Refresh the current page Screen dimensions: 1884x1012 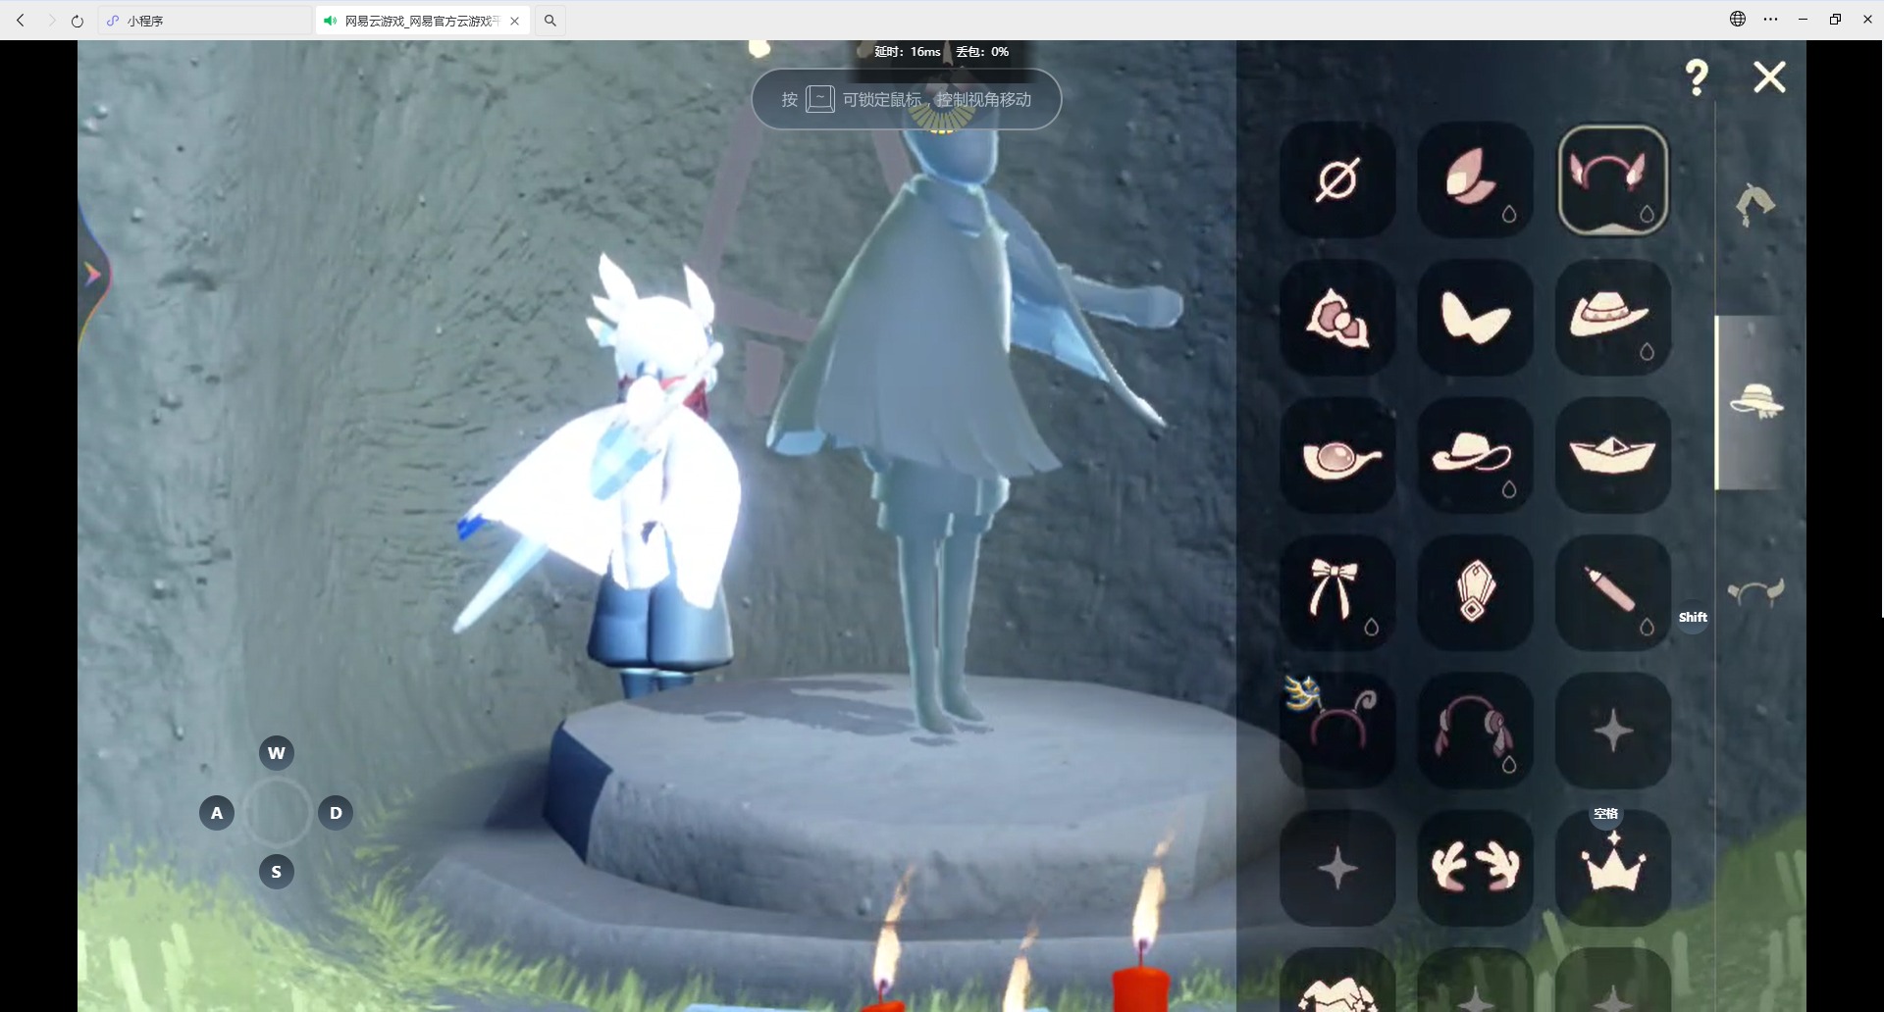pos(78,21)
